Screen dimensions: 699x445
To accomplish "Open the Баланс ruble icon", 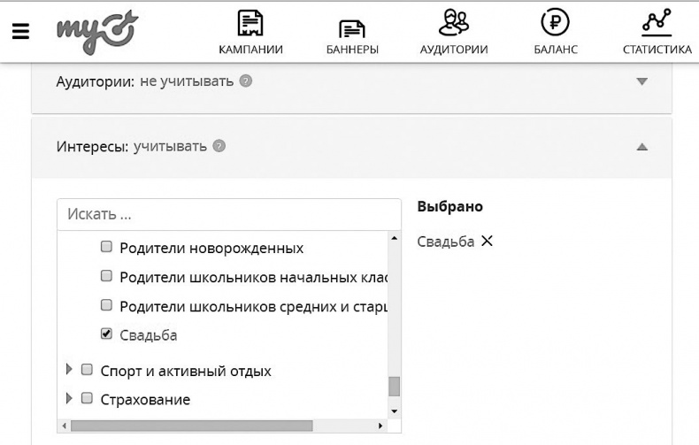I will point(555,24).
